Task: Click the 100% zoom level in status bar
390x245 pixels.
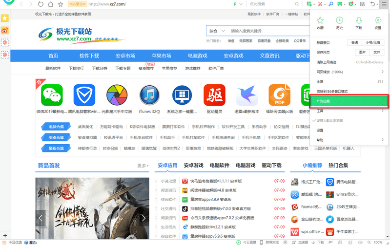Action: pos(378,242)
